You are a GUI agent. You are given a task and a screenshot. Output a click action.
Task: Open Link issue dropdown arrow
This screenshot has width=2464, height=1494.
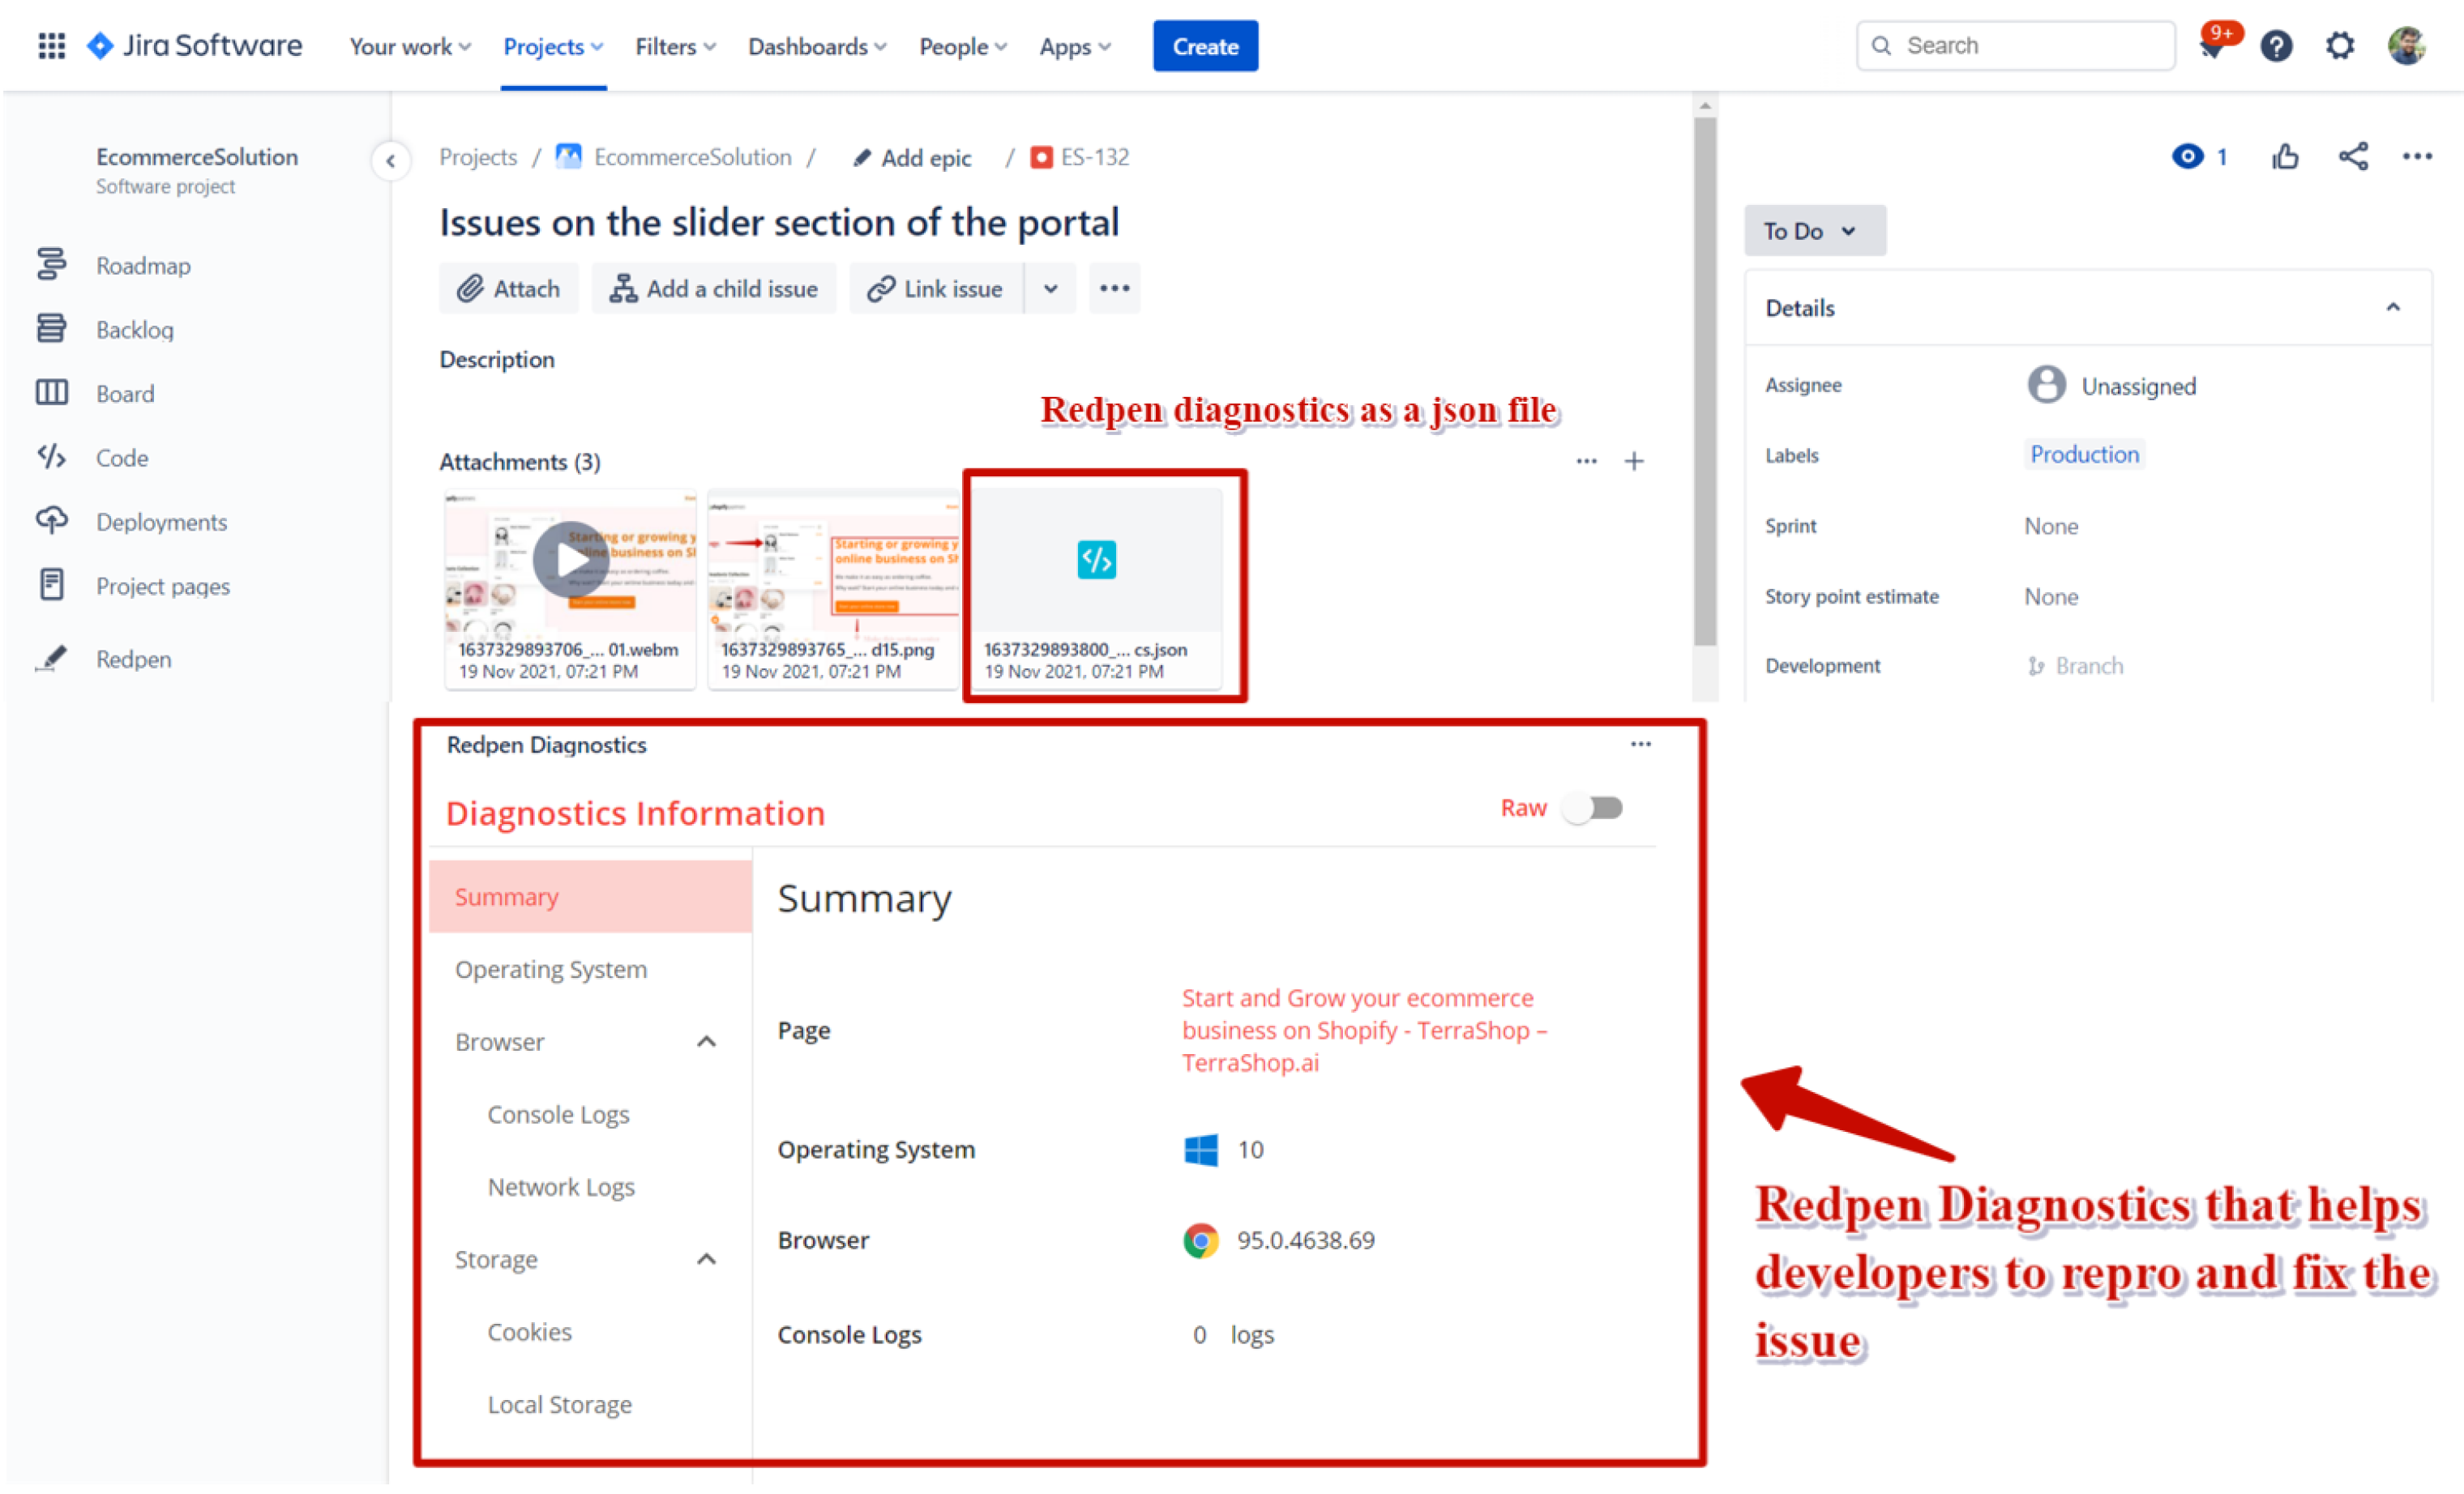click(1050, 288)
